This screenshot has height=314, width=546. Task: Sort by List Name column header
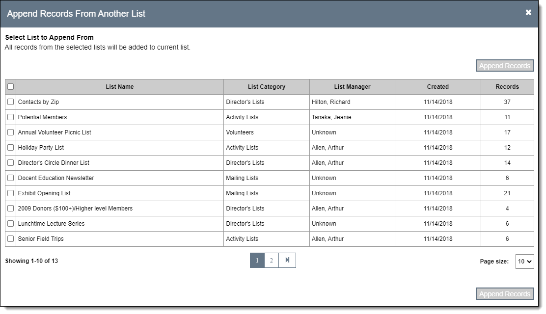119,87
